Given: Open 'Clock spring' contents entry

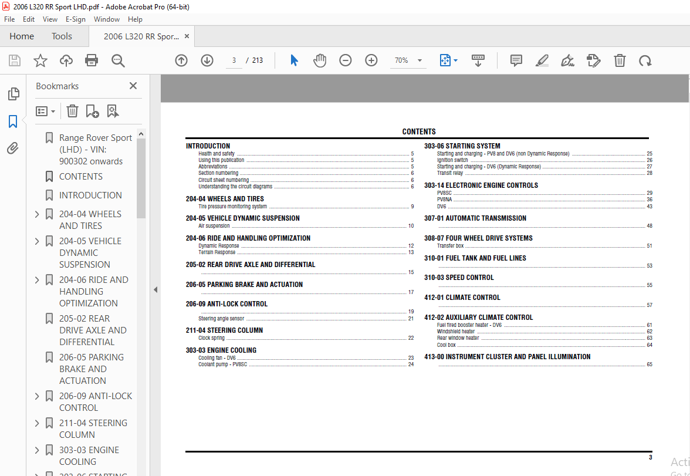Looking at the screenshot, I should (211, 338).
